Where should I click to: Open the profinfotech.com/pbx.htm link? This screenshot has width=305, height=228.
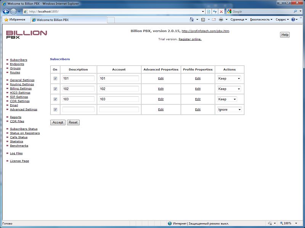(205, 31)
